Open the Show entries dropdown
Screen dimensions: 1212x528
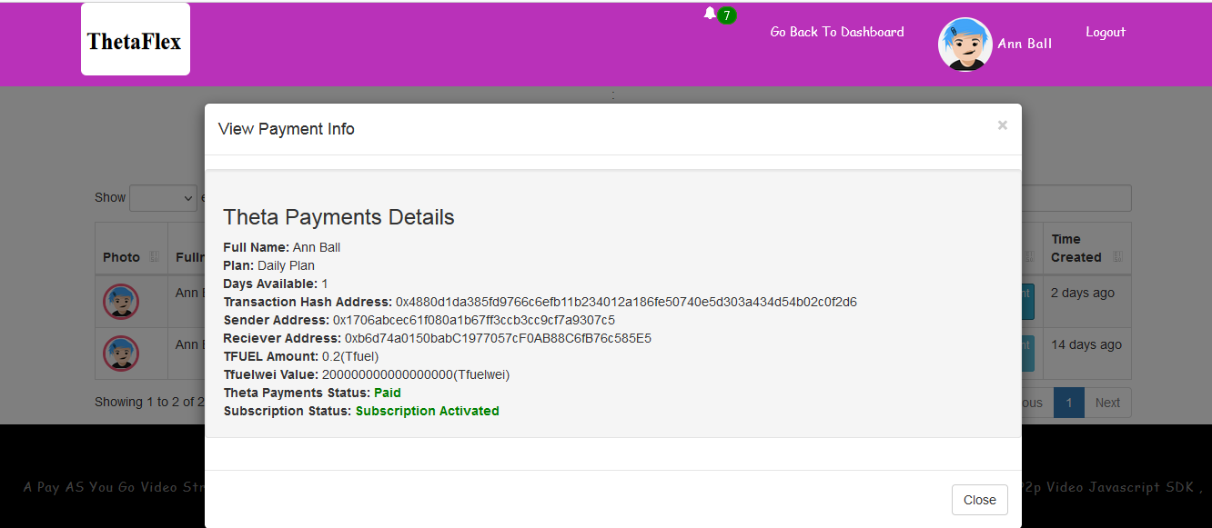[x=164, y=198]
